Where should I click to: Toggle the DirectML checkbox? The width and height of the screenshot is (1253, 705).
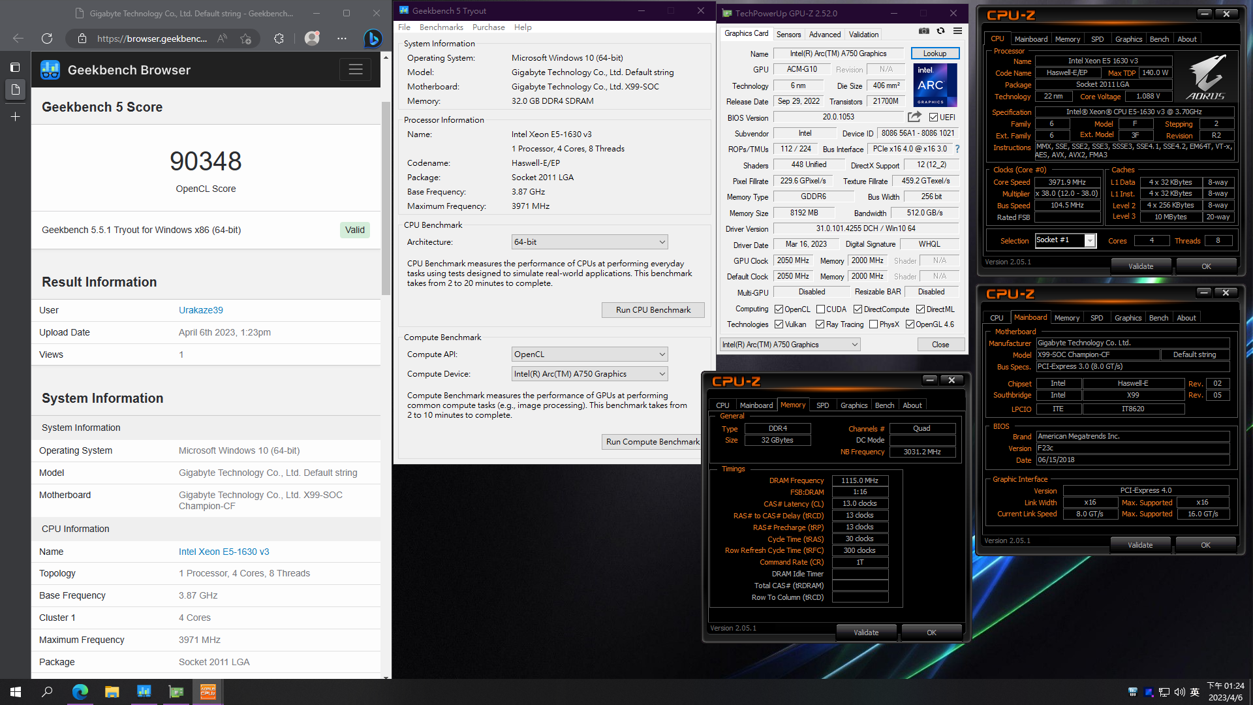(920, 309)
